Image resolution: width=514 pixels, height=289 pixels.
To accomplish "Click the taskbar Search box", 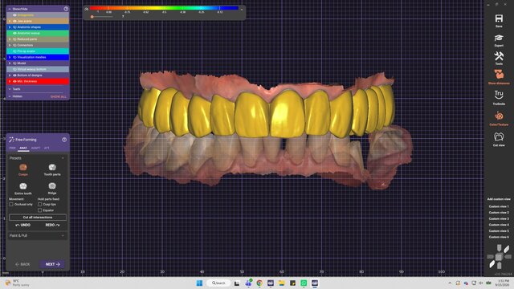I will pos(218,283).
